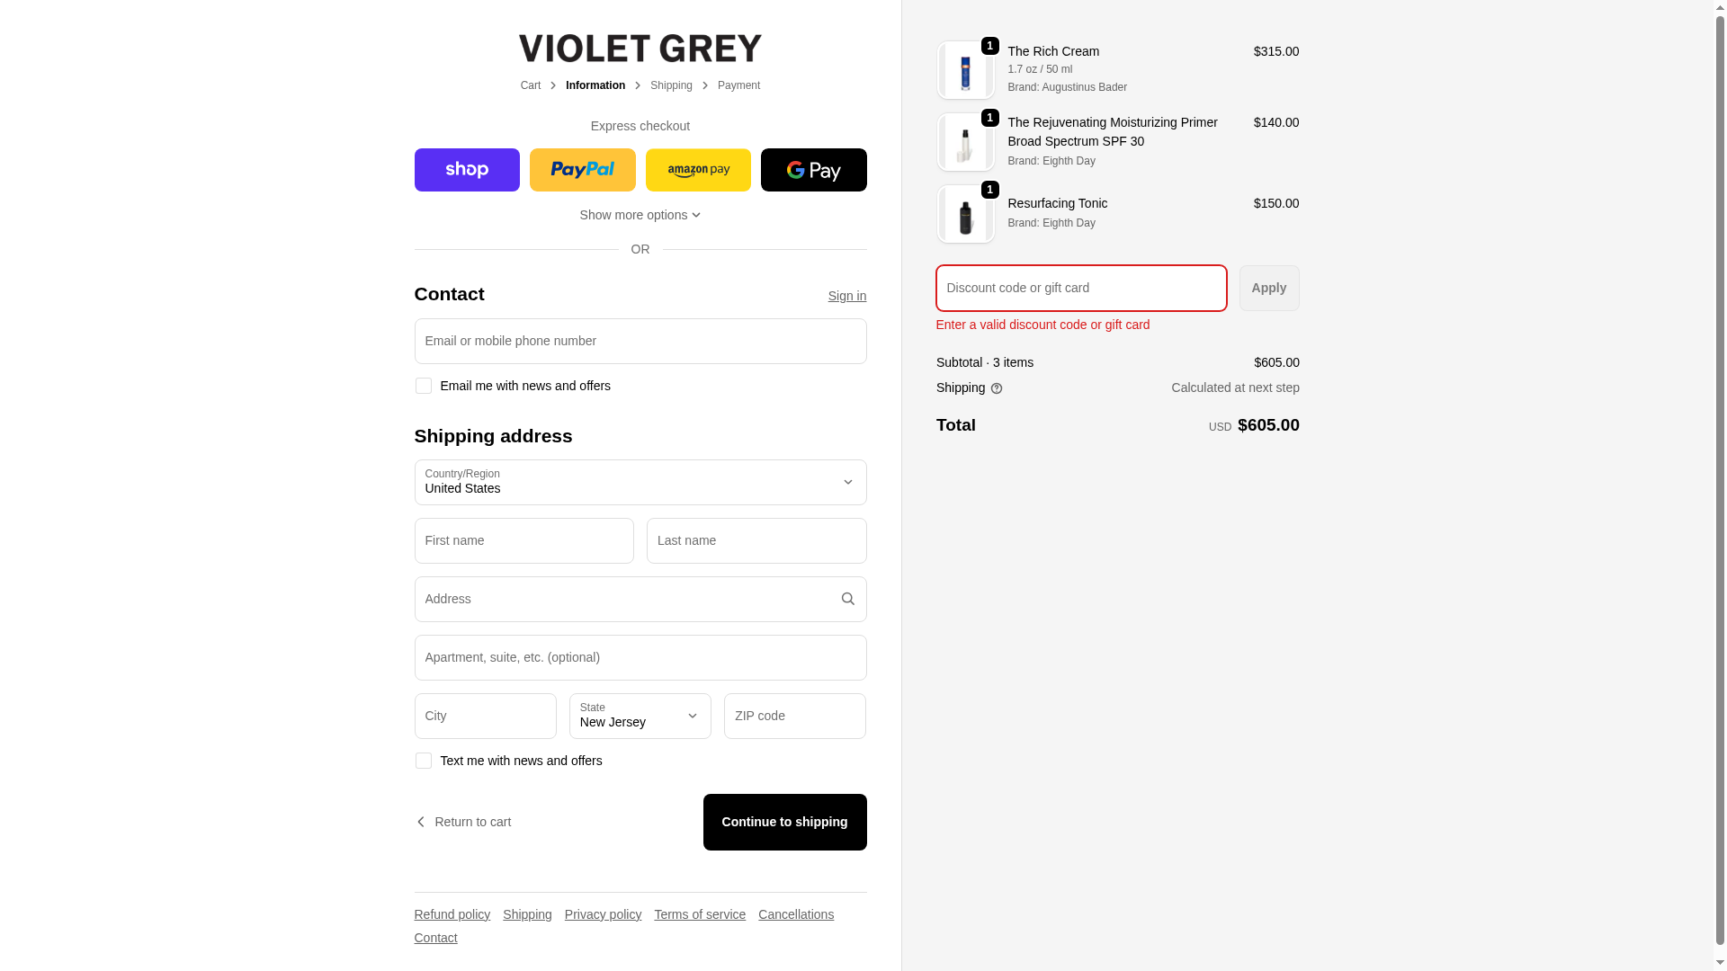The image size is (1727, 971).
Task: Go to Cart breadcrumb step
Action: click(x=530, y=85)
